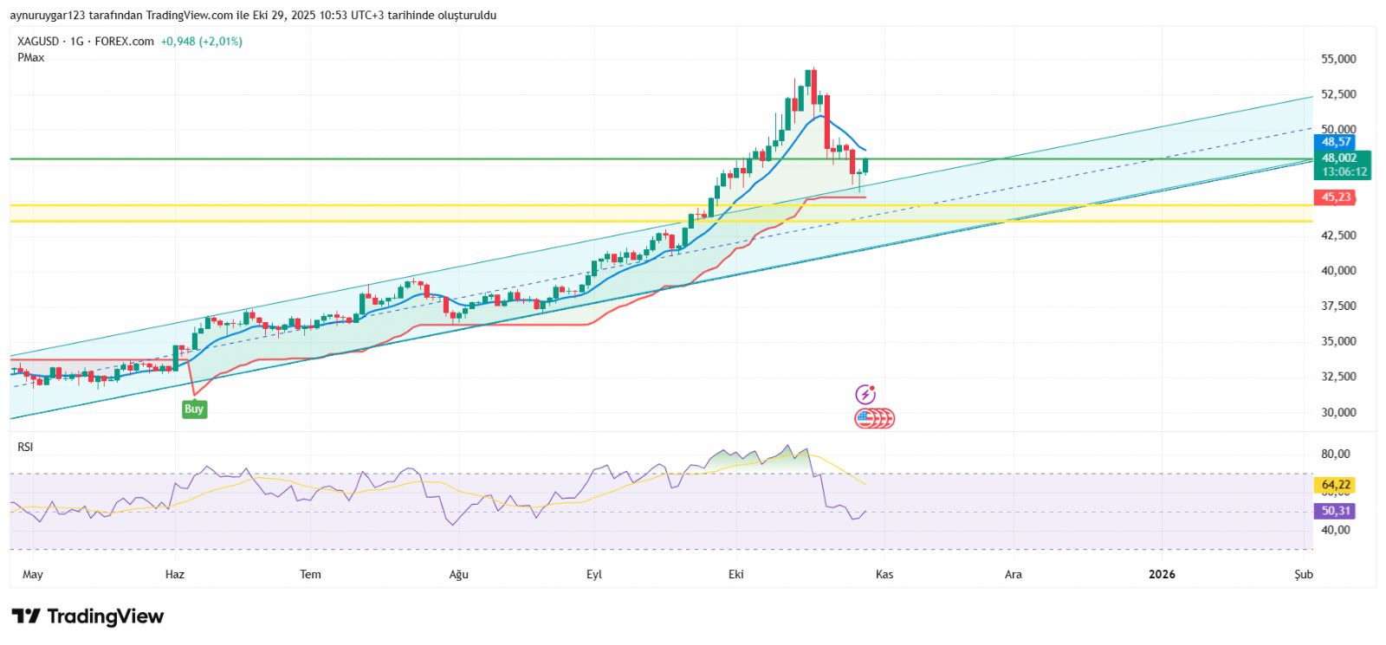Open the US flag economic event marker
The image size is (1386, 645).
865,419
